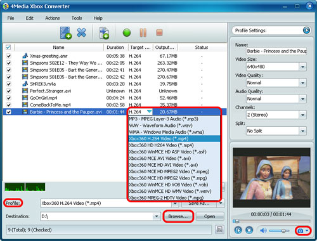
Task: Choose Xbox360 WinMCE HD WMV Video
Action: (174, 191)
